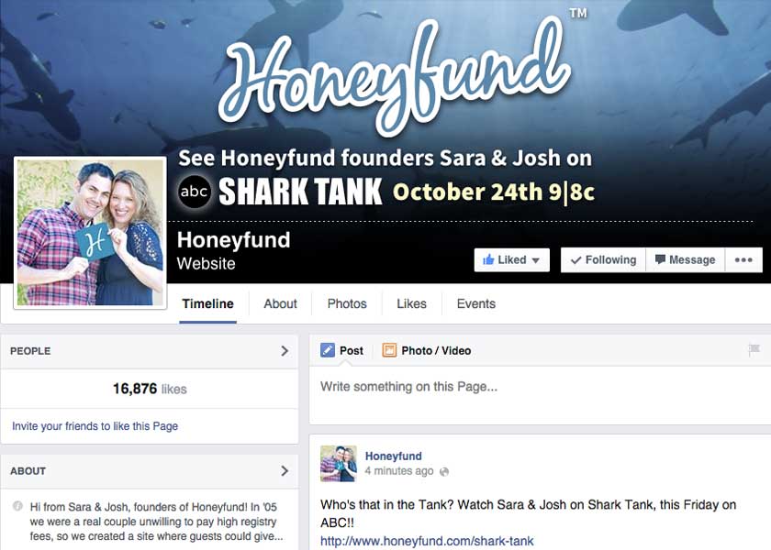The image size is (771, 550).
Task: Click Invite your friends to like this Page
Action: [x=95, y=425]
